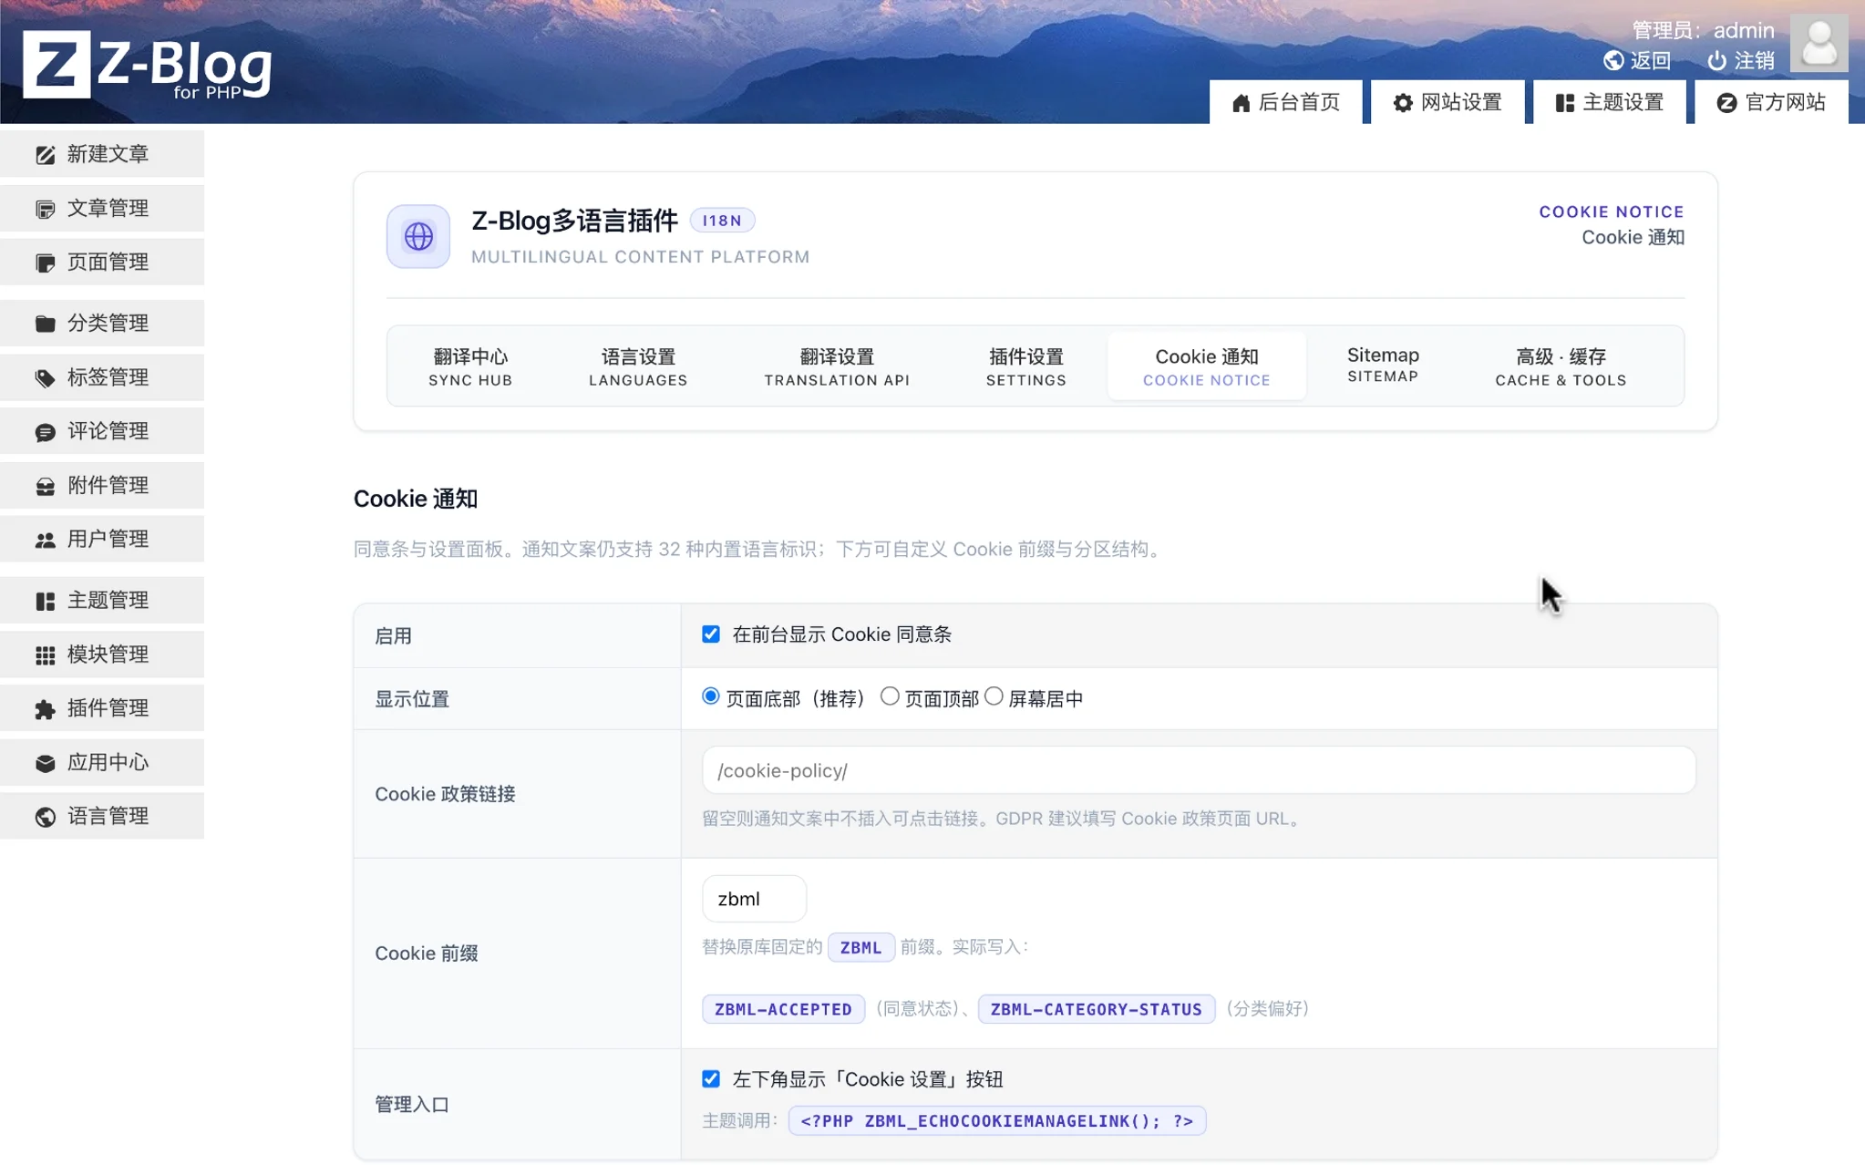Click the multilingual plugin globe icon
The image size is (1865, 1165).
[418, 236]
